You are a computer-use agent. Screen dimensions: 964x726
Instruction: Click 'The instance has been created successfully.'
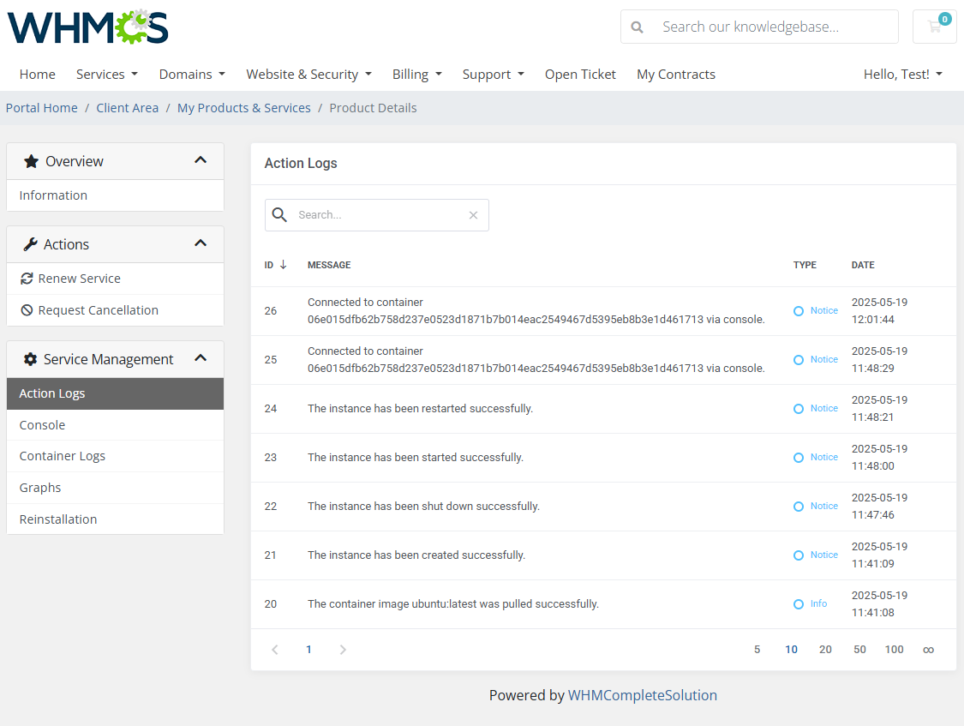click(416, 555)
